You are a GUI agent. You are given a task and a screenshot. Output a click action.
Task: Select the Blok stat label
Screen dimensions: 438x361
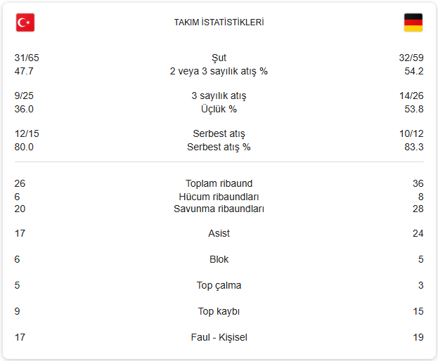[219, 259]
